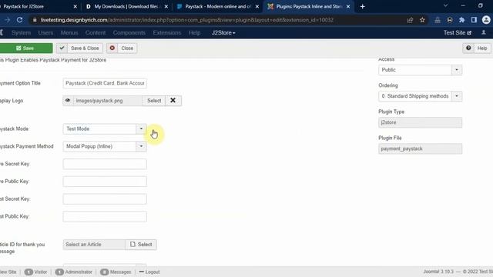The height and width of the screenshot is (277, 493).
Task: Bookmark this page with star icon
Action: point(422,20)
